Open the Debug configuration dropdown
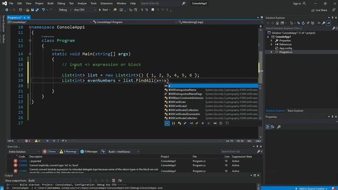Image resolution: width=338 pixels, height=190 pixels. pos(65,10)
